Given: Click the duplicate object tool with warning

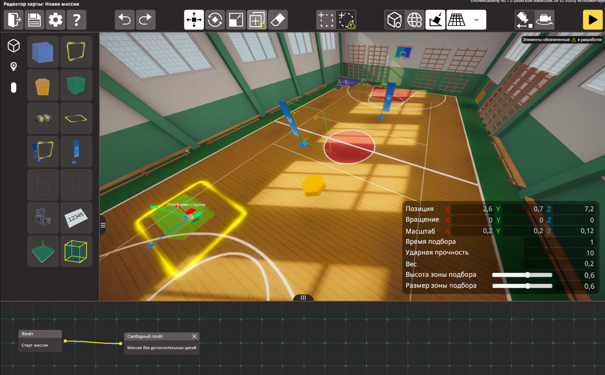Looking at the screenshot, I should point(257,20).
